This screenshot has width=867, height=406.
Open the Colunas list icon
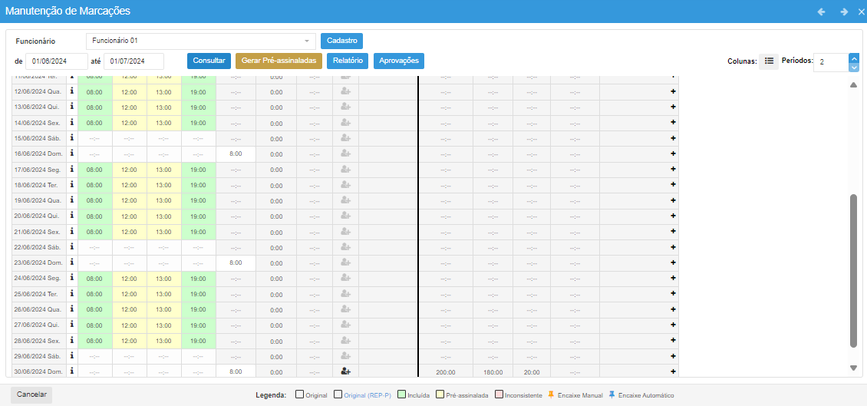769,61
